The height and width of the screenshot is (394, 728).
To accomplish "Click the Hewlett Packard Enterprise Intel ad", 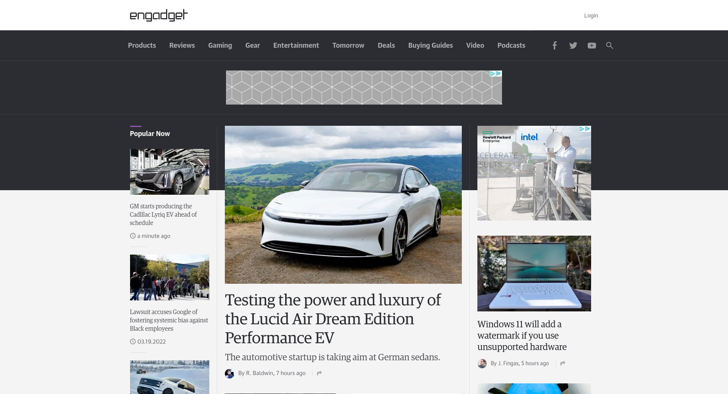I will pyautogui.click(x=534, y=173).
